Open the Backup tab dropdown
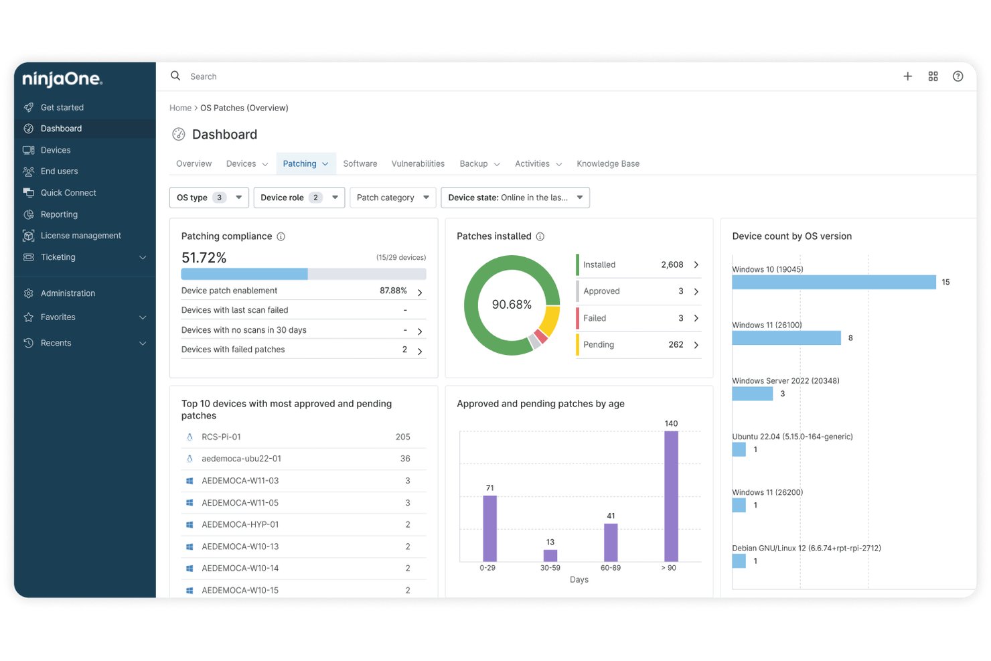This screenshot has width=991, height=661. 497,164
